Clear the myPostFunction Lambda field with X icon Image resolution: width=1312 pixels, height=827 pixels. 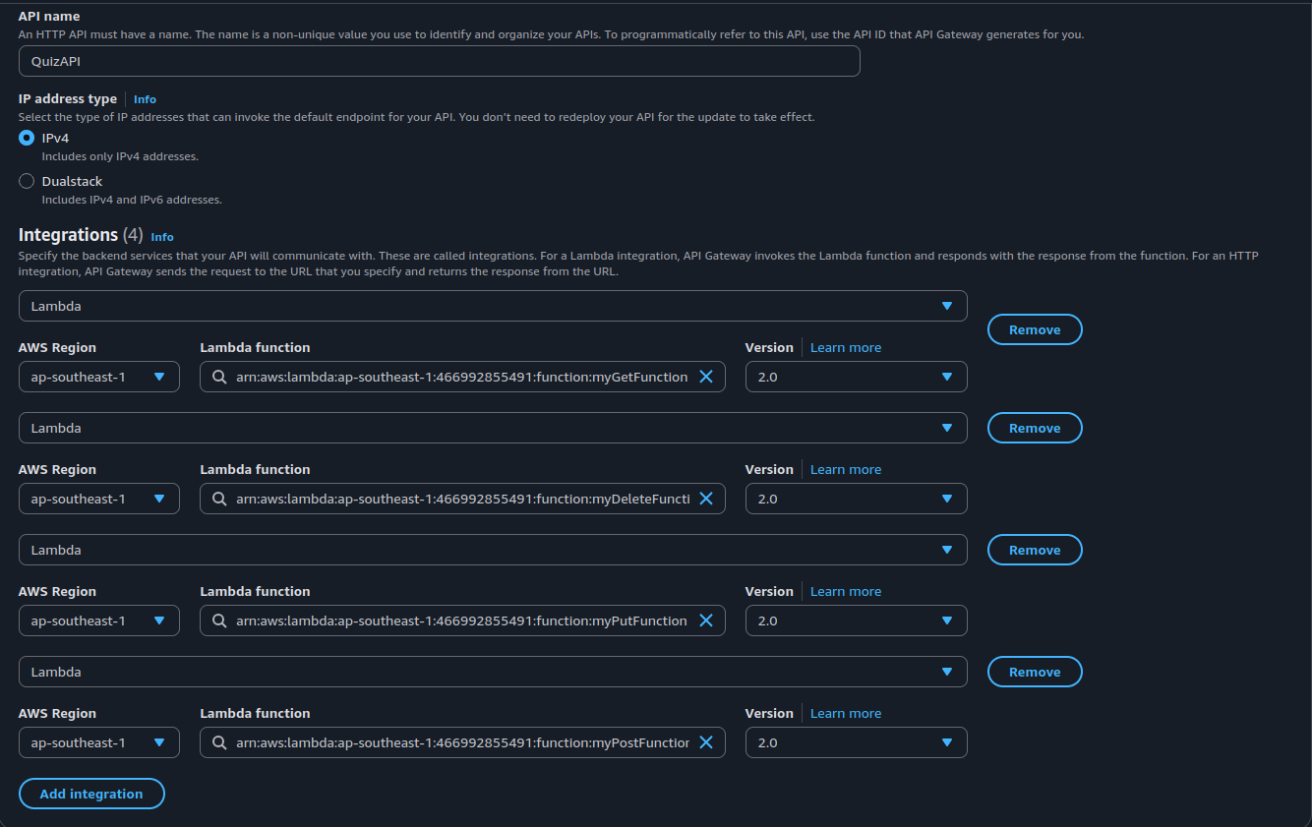(705, 742)
